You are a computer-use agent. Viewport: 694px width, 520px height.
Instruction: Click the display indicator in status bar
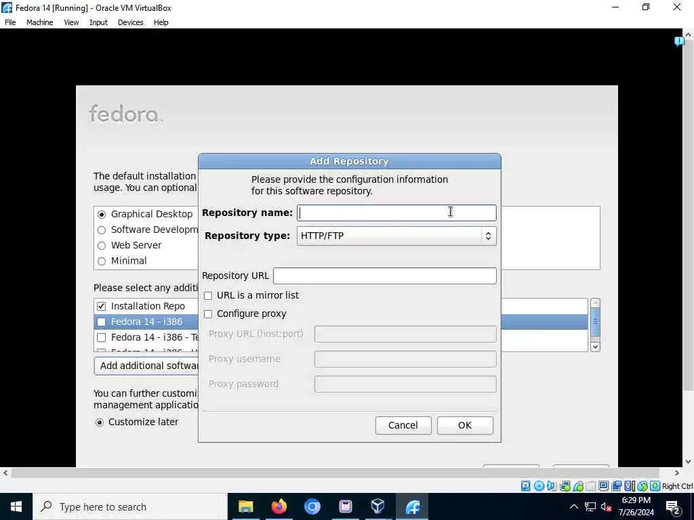click(x=603, y=486)
